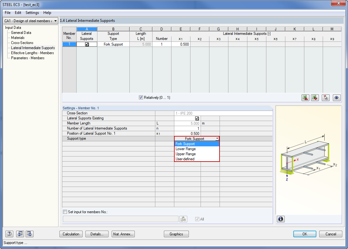Click the help question mark icon

point(9,234)
